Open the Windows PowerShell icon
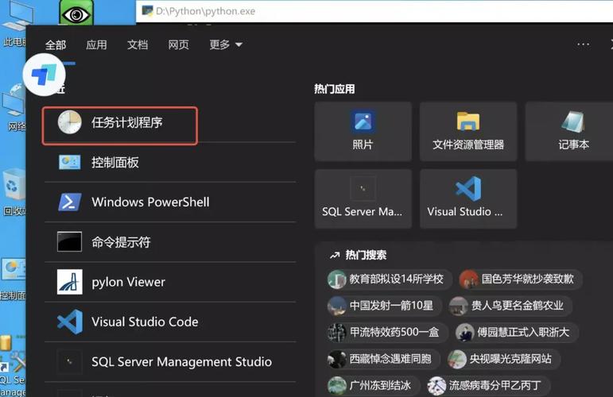The width and height of the screenshot is (613, 397). 70,202
